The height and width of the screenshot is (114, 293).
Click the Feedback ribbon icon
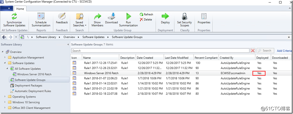point(62,16)
